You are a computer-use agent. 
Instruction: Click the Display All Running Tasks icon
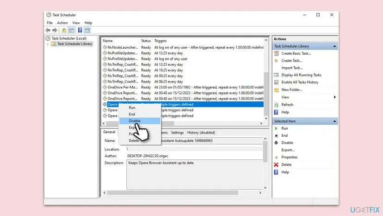[276, 75]
